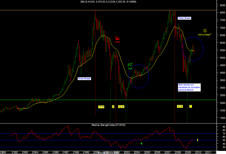Image resolution: width=226 pixels, height=154 pixels.
Task: Click the DAX chart title with prices
Action: pos(108,2)
